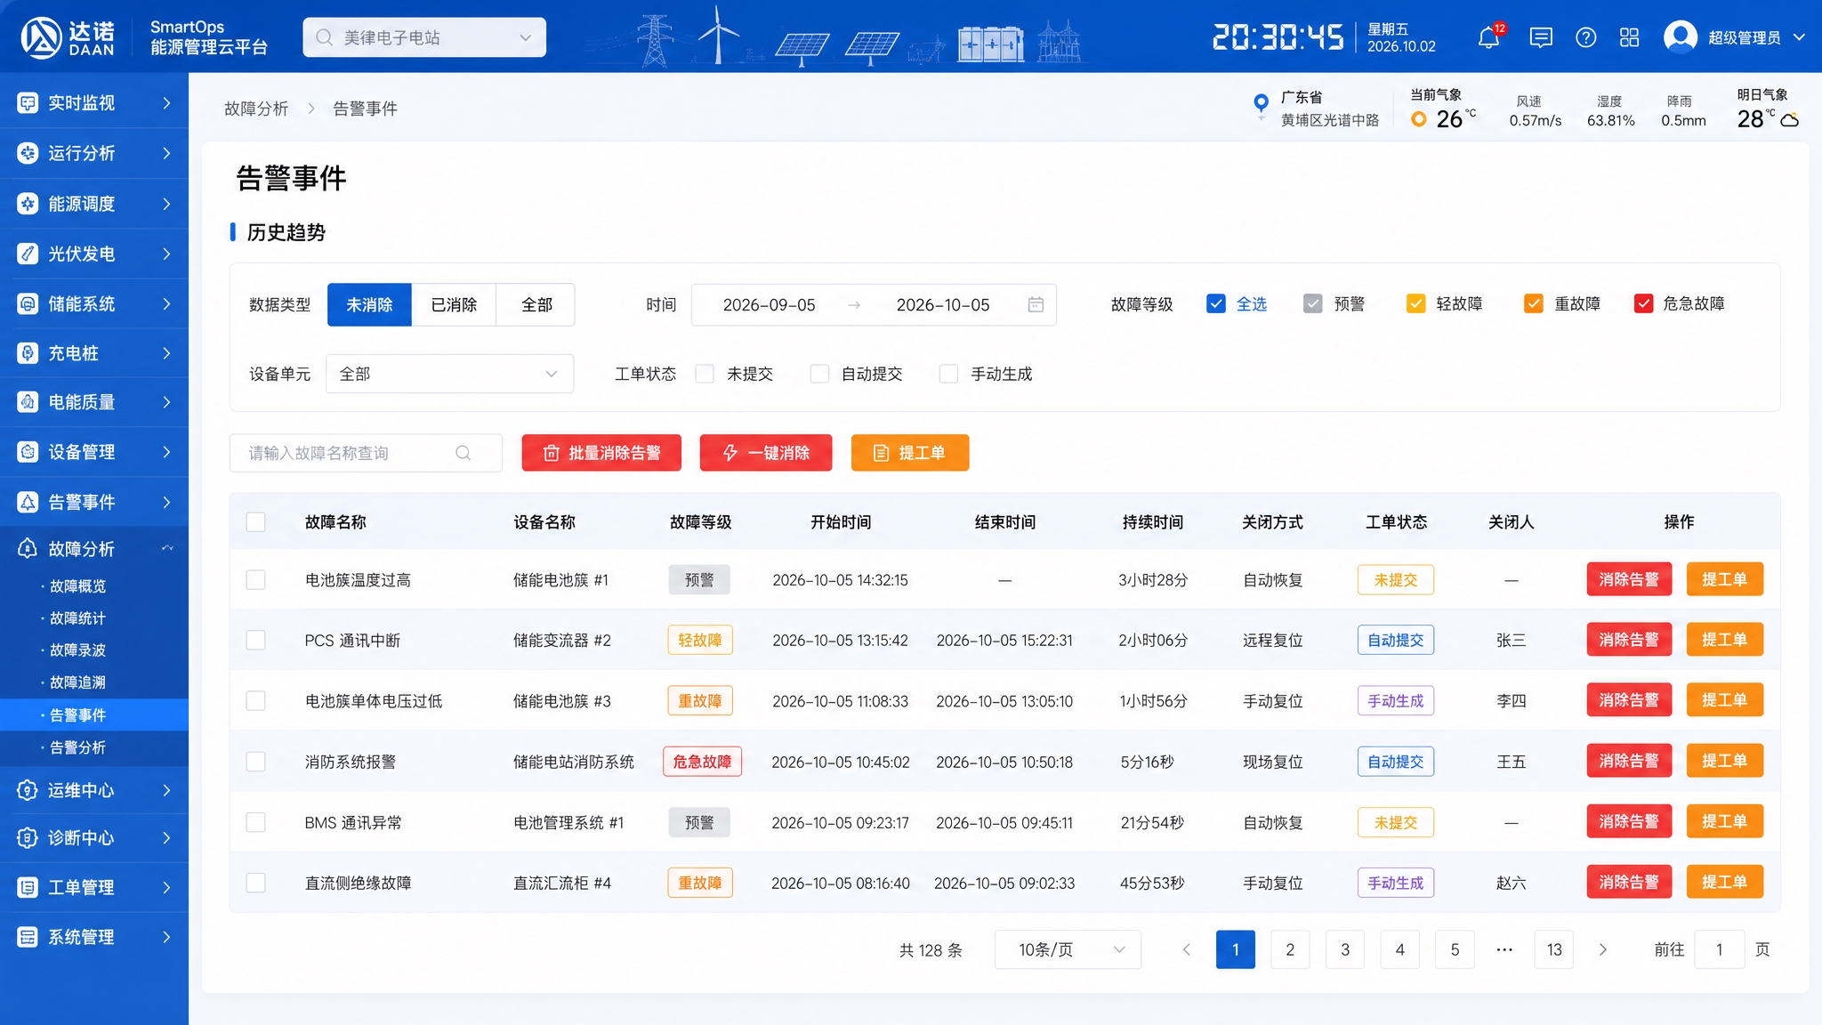The width and height of the screenshot is (1822, 1025).
Task: Select the row checkbox for 消防系统报警
Action: coord(255,762)
